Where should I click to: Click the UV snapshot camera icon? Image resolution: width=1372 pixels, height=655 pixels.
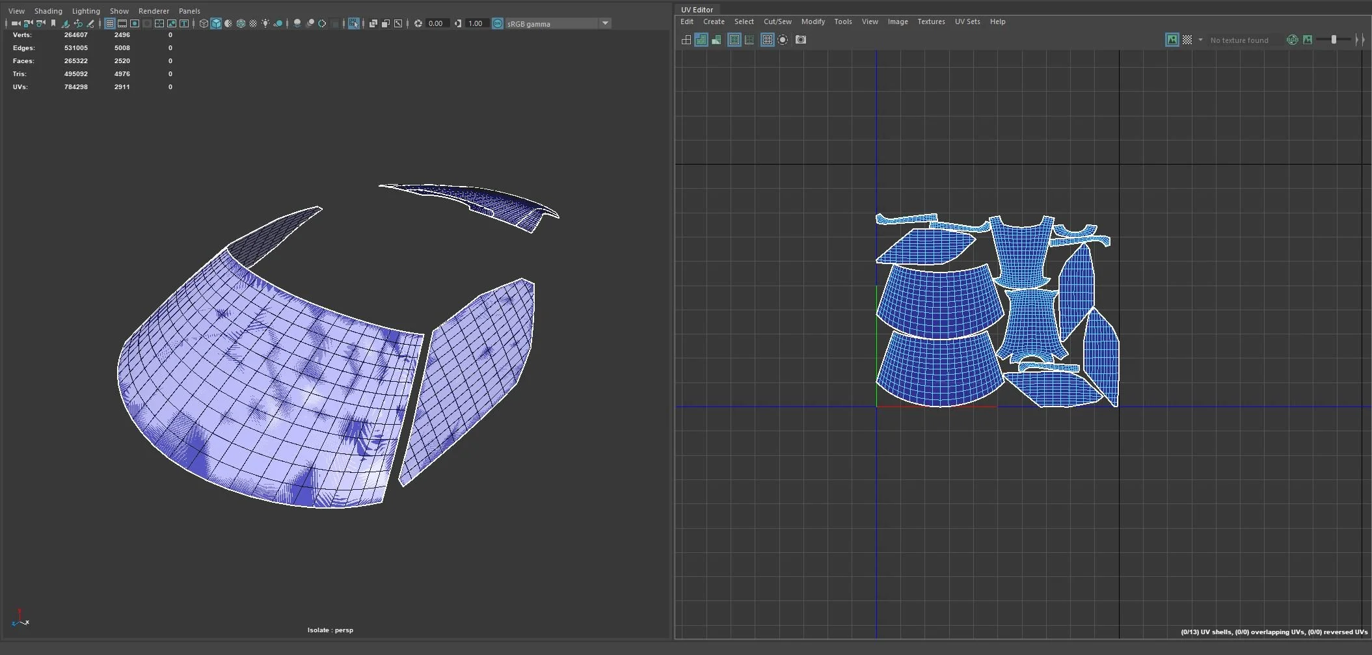tap(801, 40)
